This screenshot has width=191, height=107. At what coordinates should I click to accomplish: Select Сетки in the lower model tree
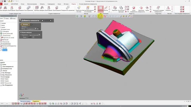click(x=4, y=64)
